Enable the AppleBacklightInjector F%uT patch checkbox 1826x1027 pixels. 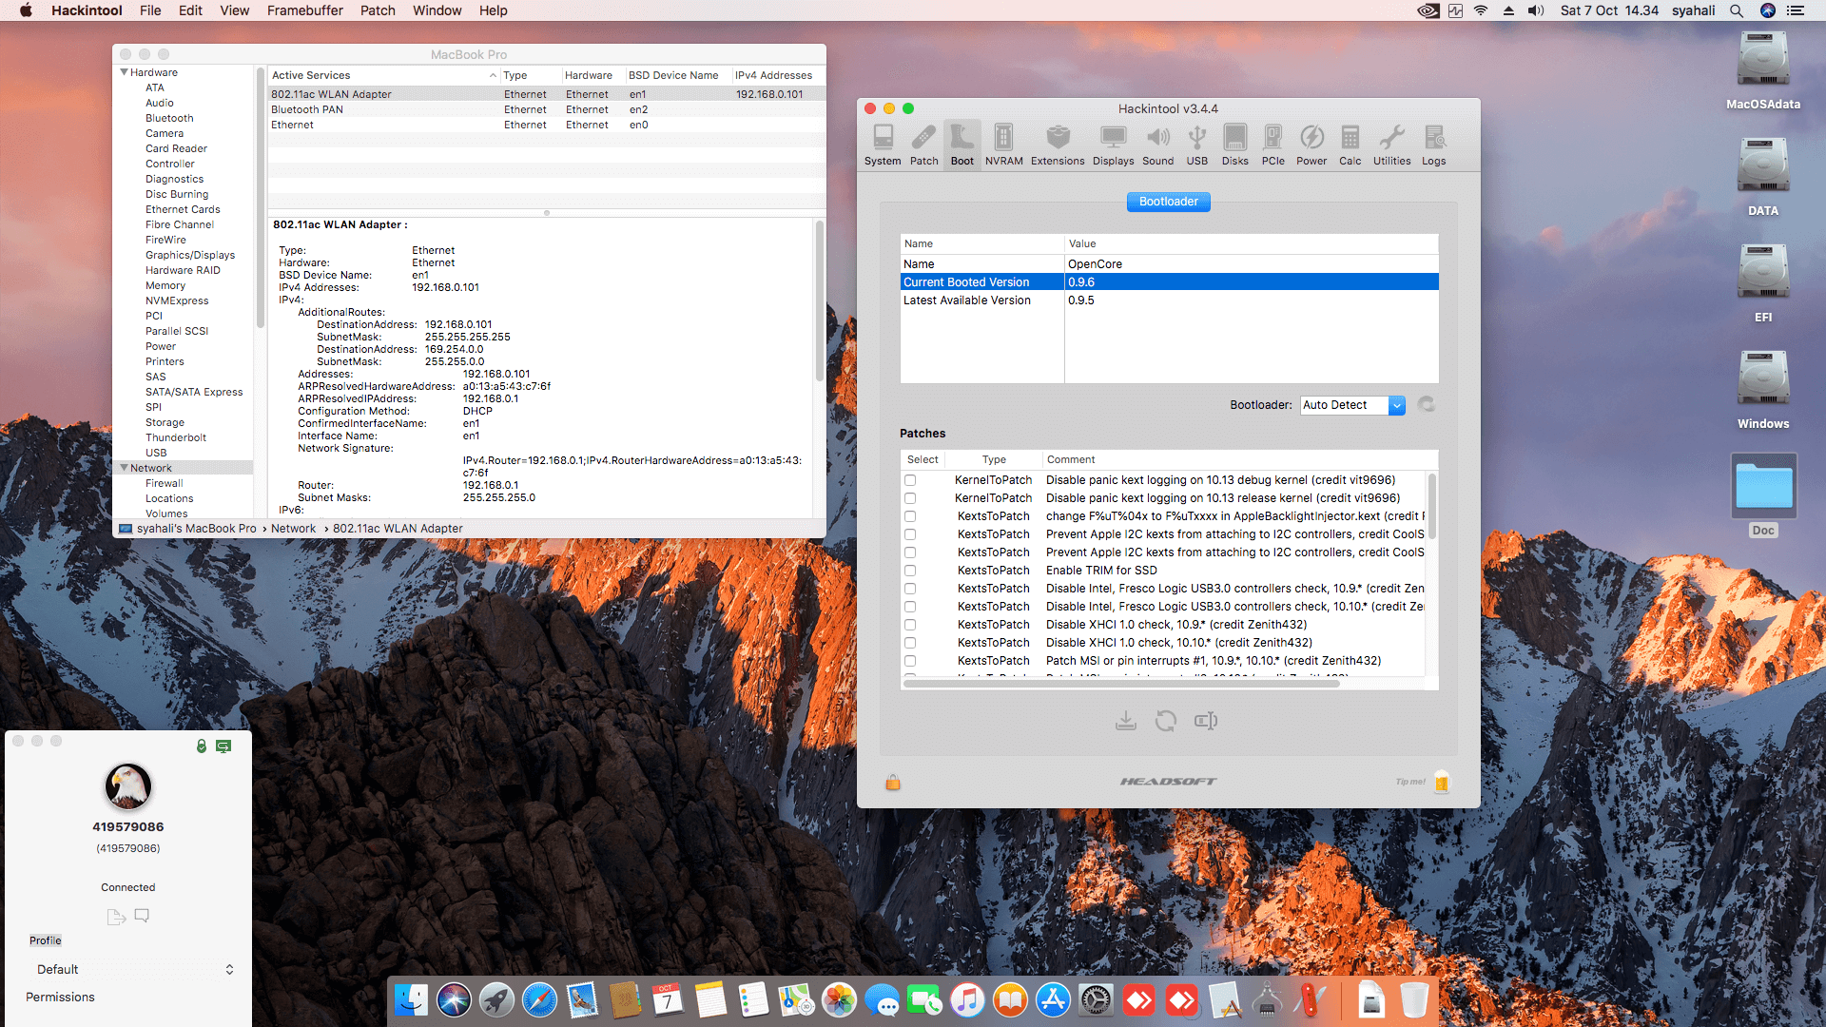(910, 516)
